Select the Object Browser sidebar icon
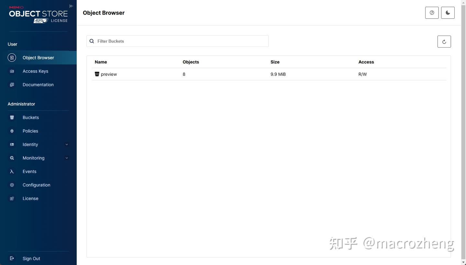 [x=12, y=57]
